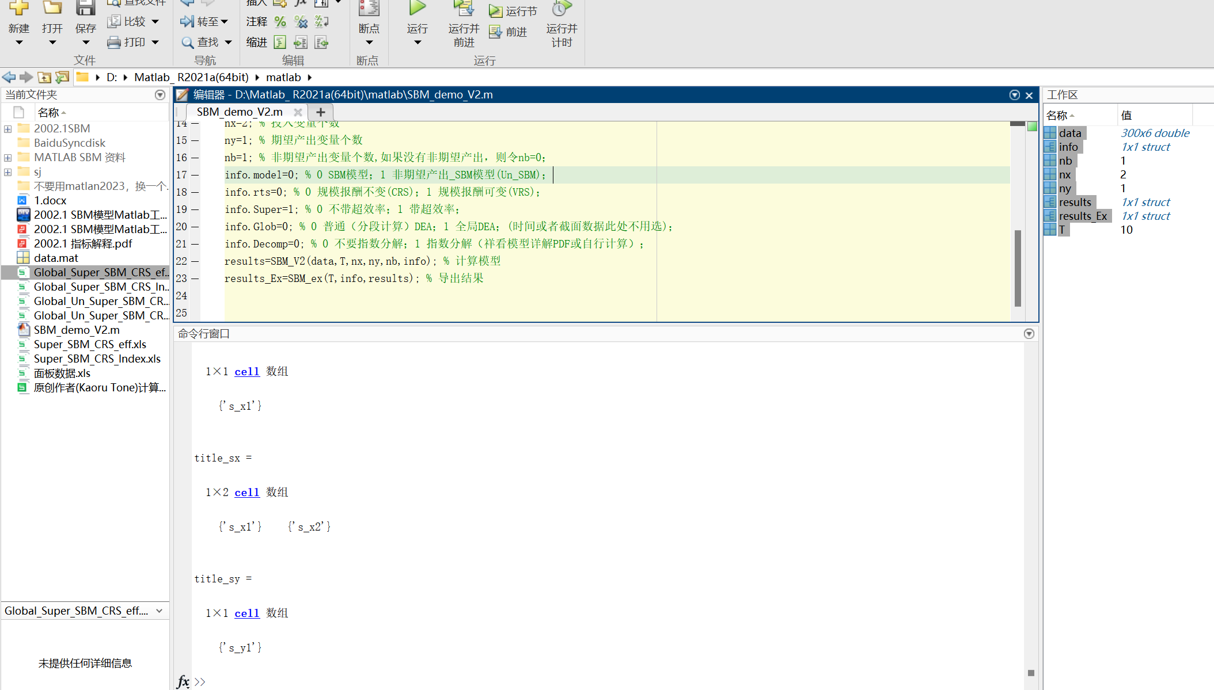Set a breakpoint on line 23 dash
Viewport: 1214px width, 690px height.
coord(195,279)
